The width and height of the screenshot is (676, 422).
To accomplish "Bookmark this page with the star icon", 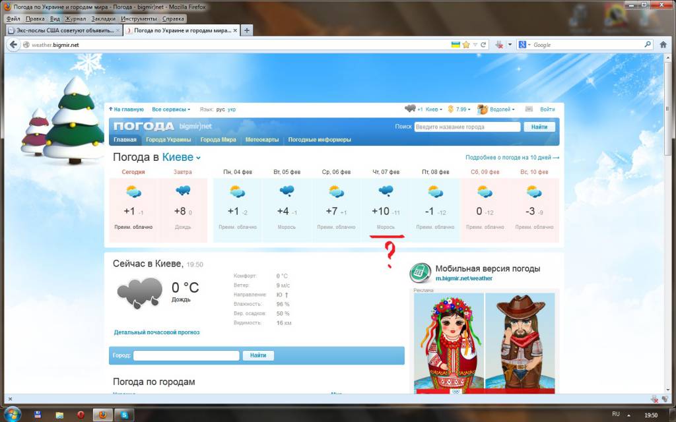I will 466,45.
